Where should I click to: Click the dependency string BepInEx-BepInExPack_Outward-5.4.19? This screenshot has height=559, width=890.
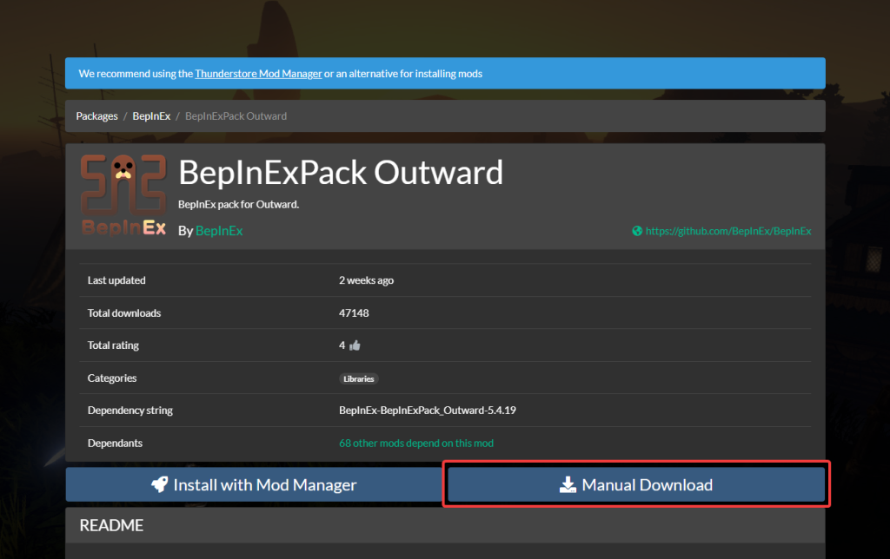(x=428, y=411)
